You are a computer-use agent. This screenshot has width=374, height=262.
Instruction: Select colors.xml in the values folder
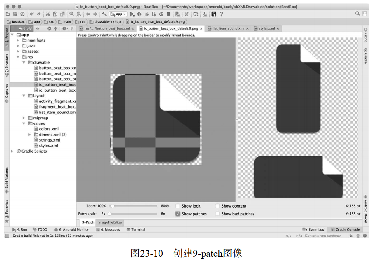click(48, 129)
